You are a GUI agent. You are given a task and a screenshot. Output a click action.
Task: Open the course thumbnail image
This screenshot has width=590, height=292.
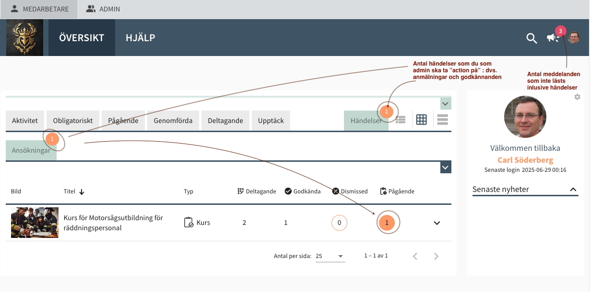coord(35,223)
